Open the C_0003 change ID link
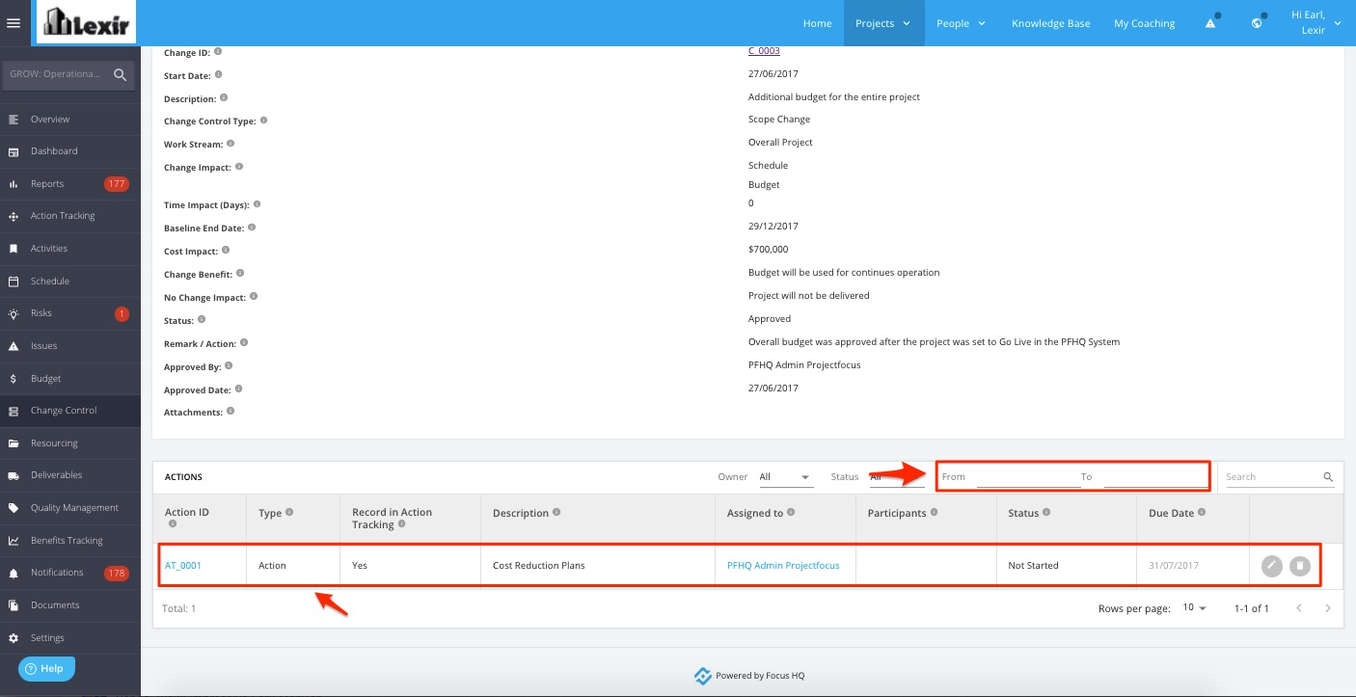 tap(764, 51)
